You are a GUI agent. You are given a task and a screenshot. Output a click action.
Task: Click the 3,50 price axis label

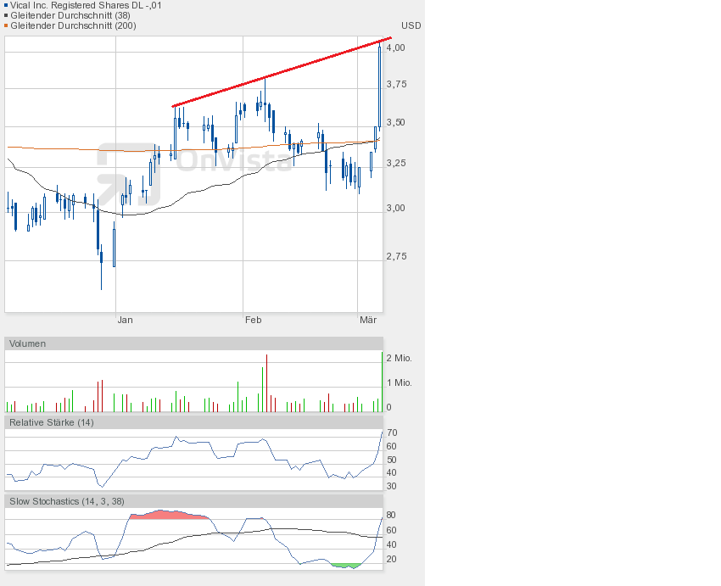click(x=396, y=122)
